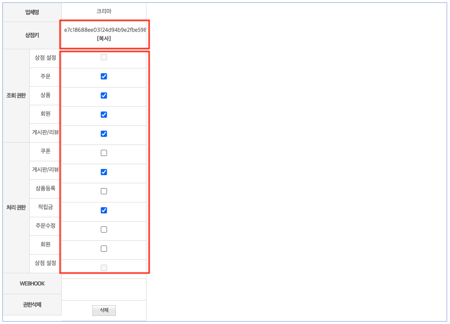Click disabled 상점 설정 checkbox under 조회 권한
Image resolution: width=450 pixels, height=324 pixels.
tap(104, 57)
